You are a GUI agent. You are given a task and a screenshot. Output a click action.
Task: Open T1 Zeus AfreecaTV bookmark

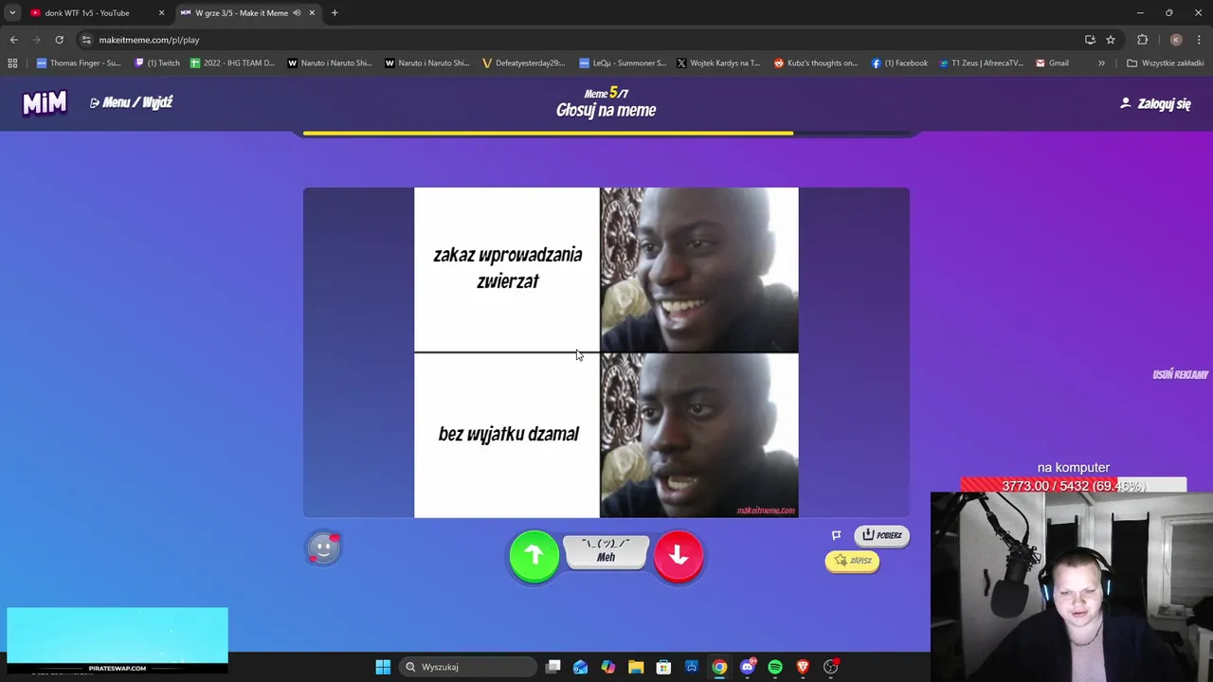pyautogui.click(x=981, y=63)
